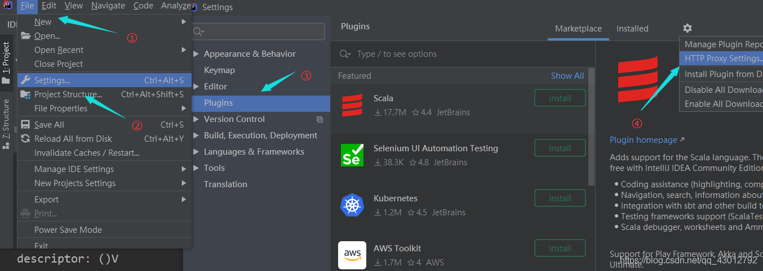763x271 pixels.
Task: Expand Languages & Frameworks arrow
Action: pyautogui.click(x=196, y=152)
